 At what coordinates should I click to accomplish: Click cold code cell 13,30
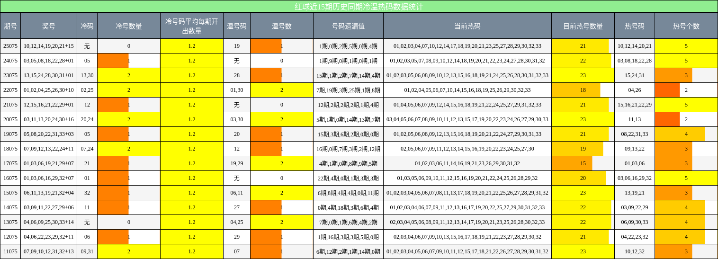click(87, 75)
